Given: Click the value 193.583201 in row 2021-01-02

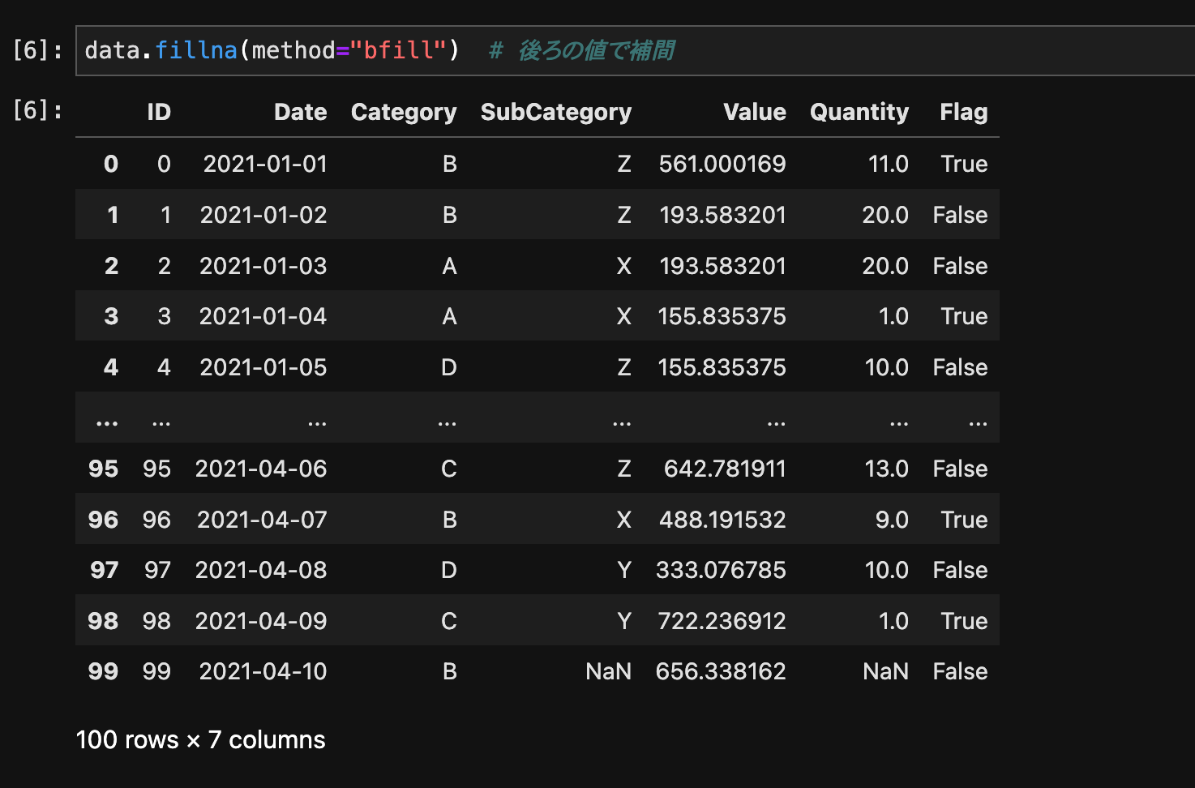Looking at the screenshot, I should click(x=723, y=215).
